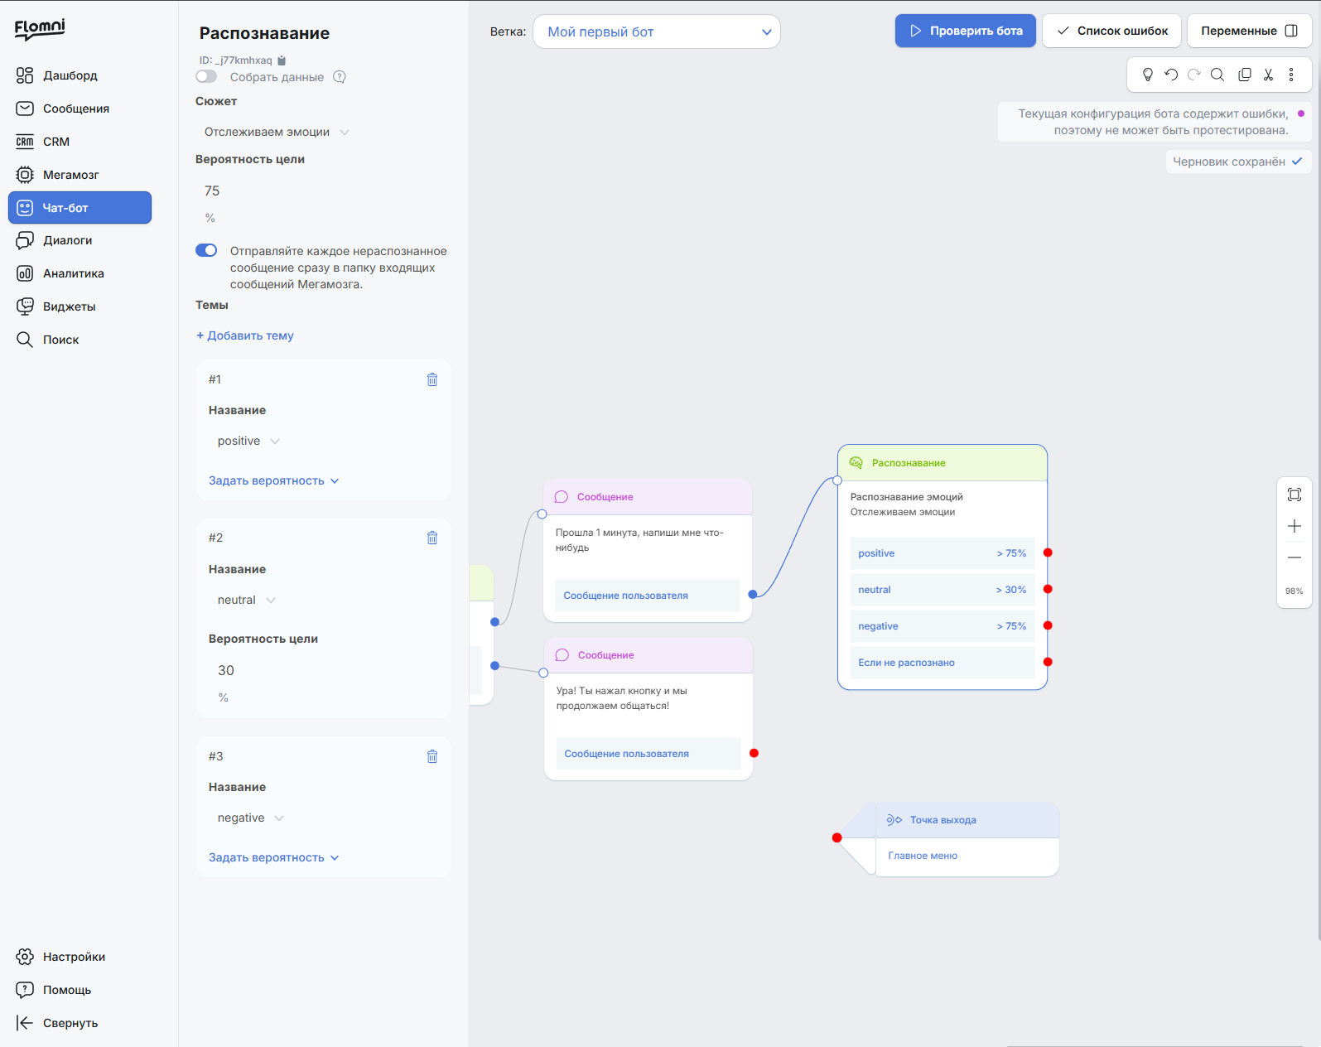
Task: Delete topic #2 with trash icon
Action: point(432,538)
